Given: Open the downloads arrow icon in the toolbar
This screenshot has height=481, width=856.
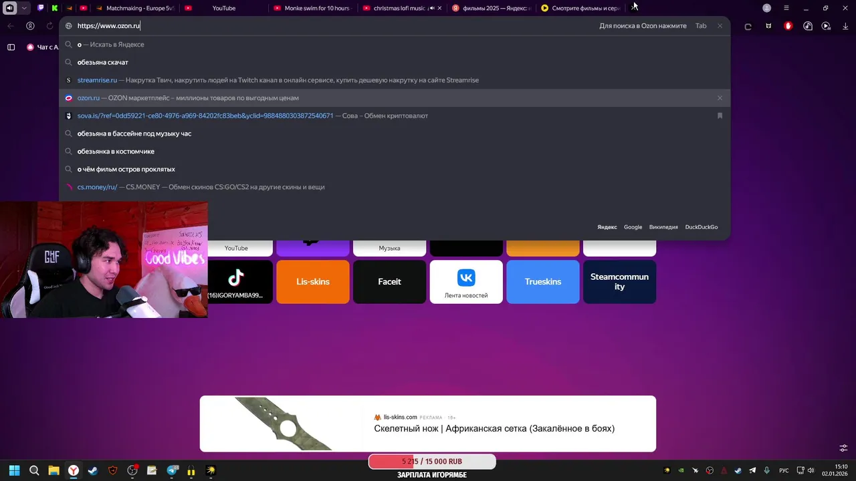Looking at the screenshot, I should (844, 26).
